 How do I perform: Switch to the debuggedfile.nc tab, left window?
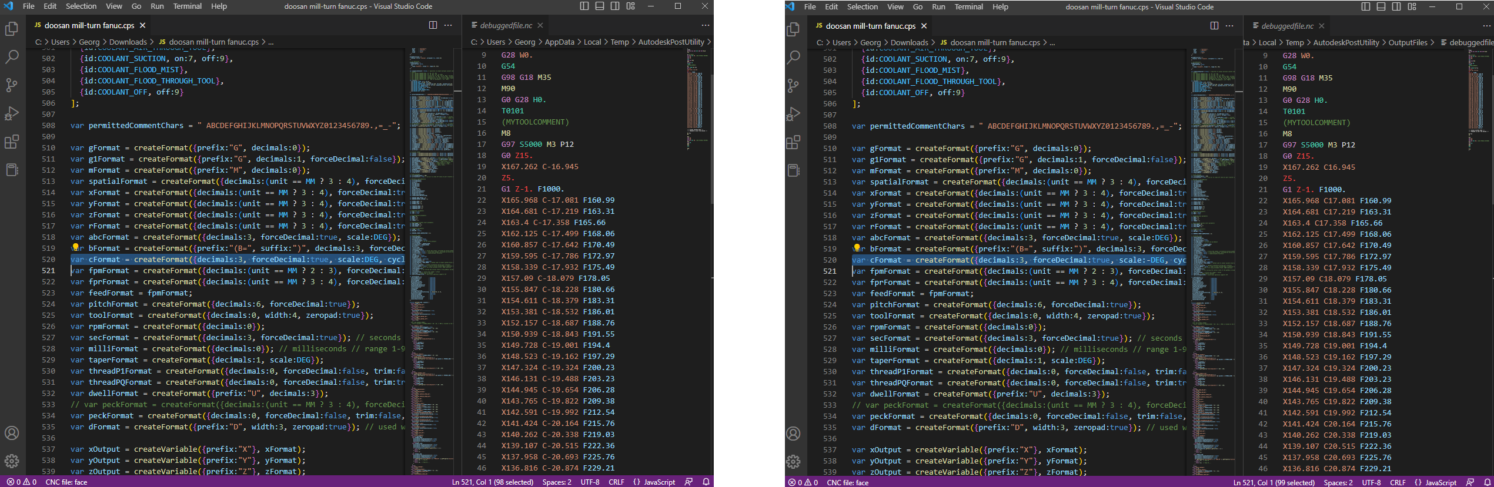pos(505,25)
